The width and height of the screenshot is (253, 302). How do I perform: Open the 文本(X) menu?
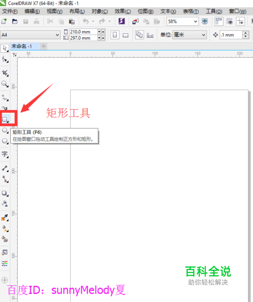[168, 12]
